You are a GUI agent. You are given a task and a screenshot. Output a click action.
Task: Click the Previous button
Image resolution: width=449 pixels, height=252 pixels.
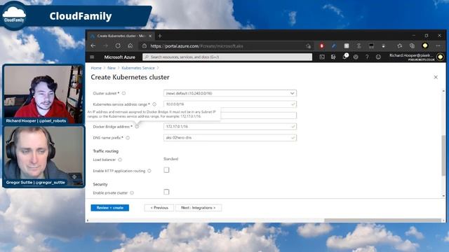pyautogui.click(x=159, y=208)
